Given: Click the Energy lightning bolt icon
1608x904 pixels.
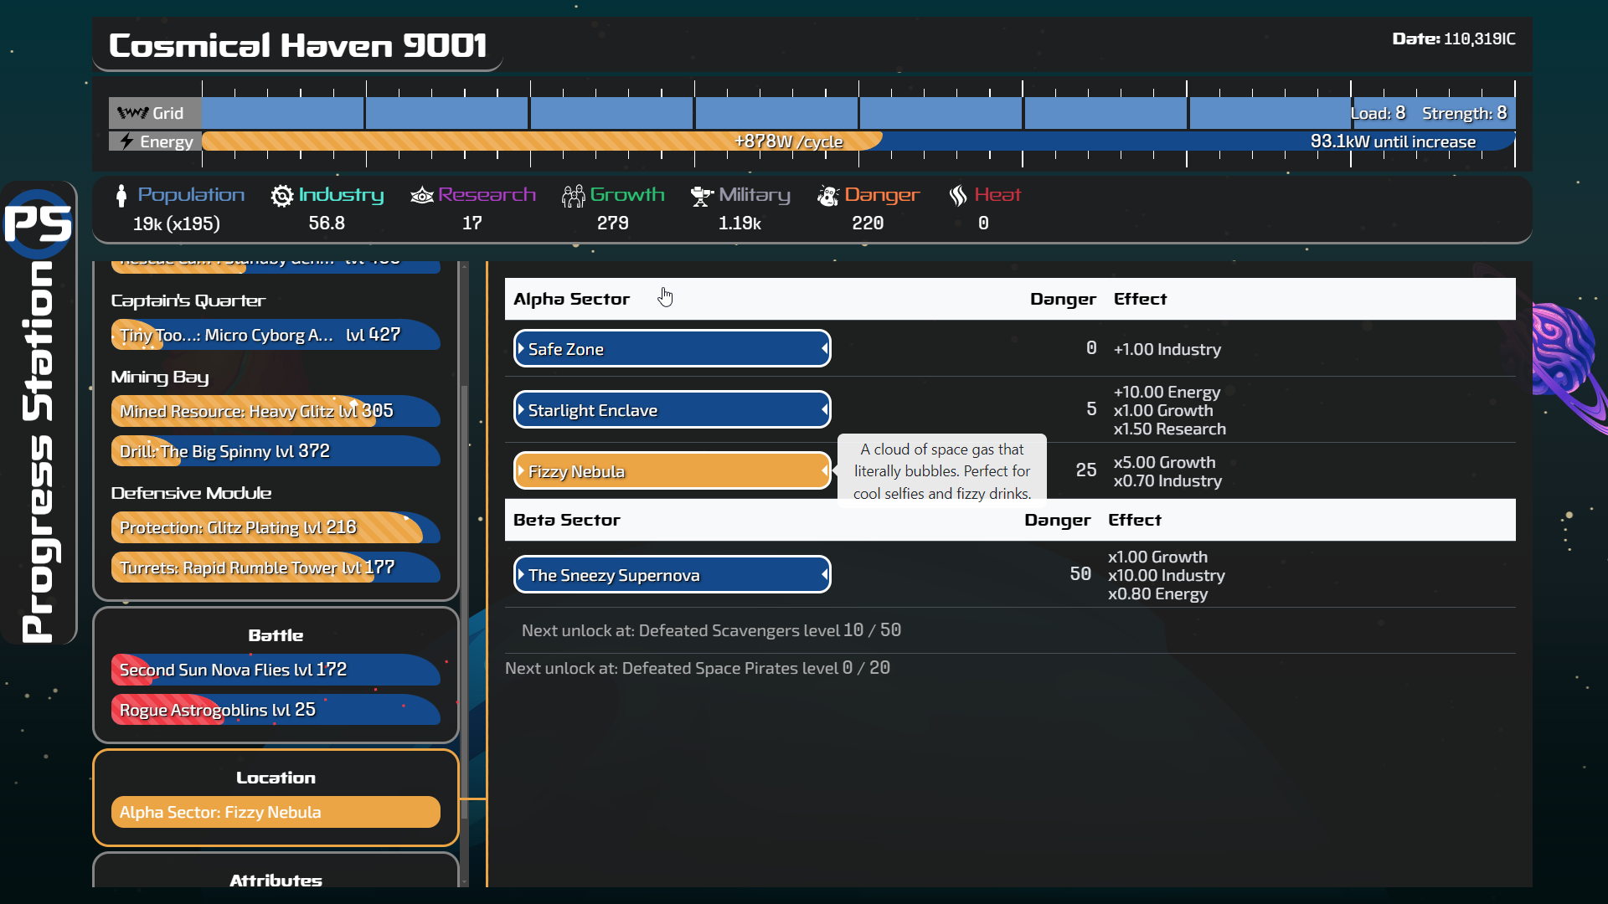Looking at the screenshot, I should click(x=126, y=141).
